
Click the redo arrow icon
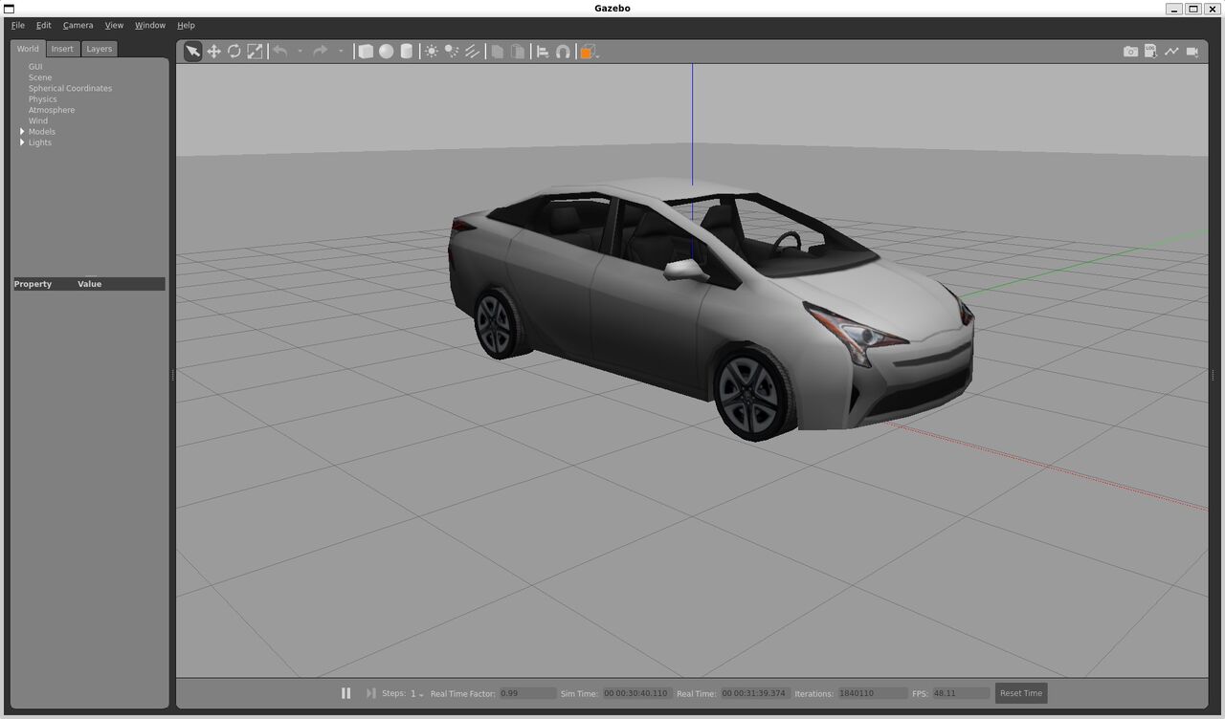[x=321, y=52]
